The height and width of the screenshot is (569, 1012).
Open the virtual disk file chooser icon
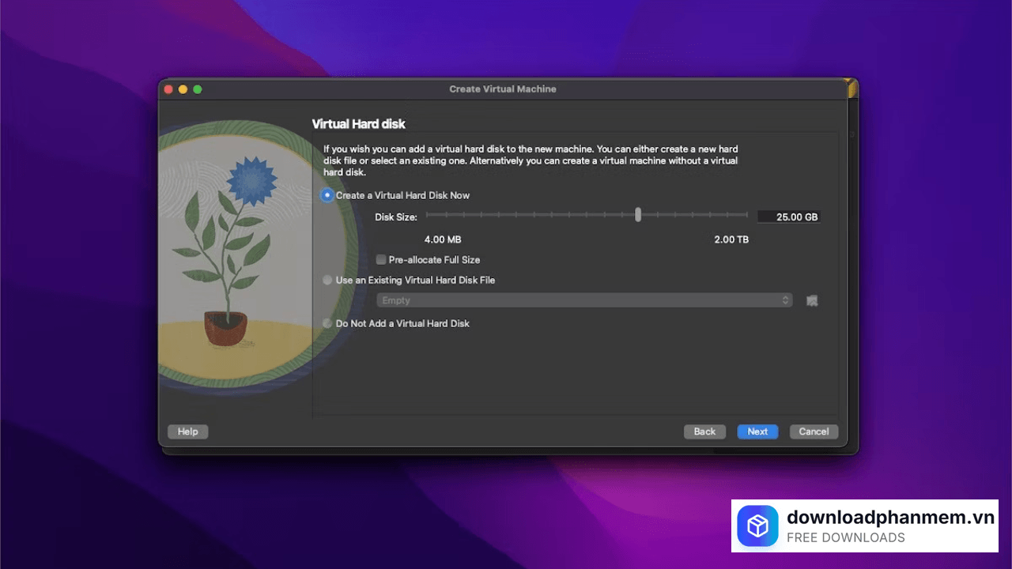pyautogui.click(x=811, y=300)
